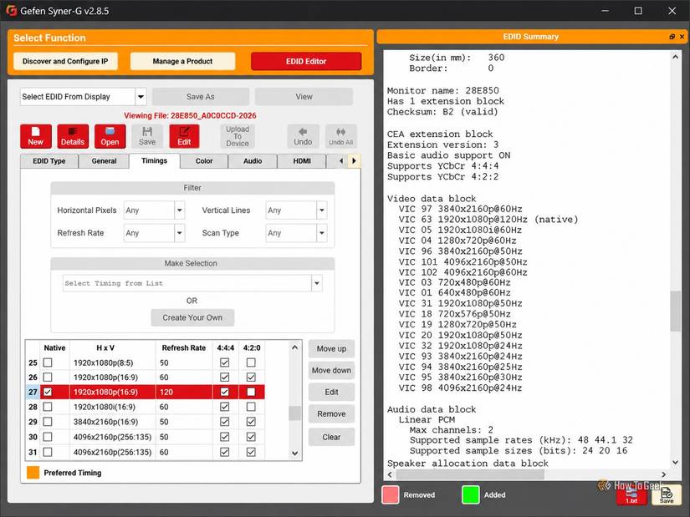This screenshot has width=690, height=517.
Task: Click Manage a Product button
Action: [182, 62]
